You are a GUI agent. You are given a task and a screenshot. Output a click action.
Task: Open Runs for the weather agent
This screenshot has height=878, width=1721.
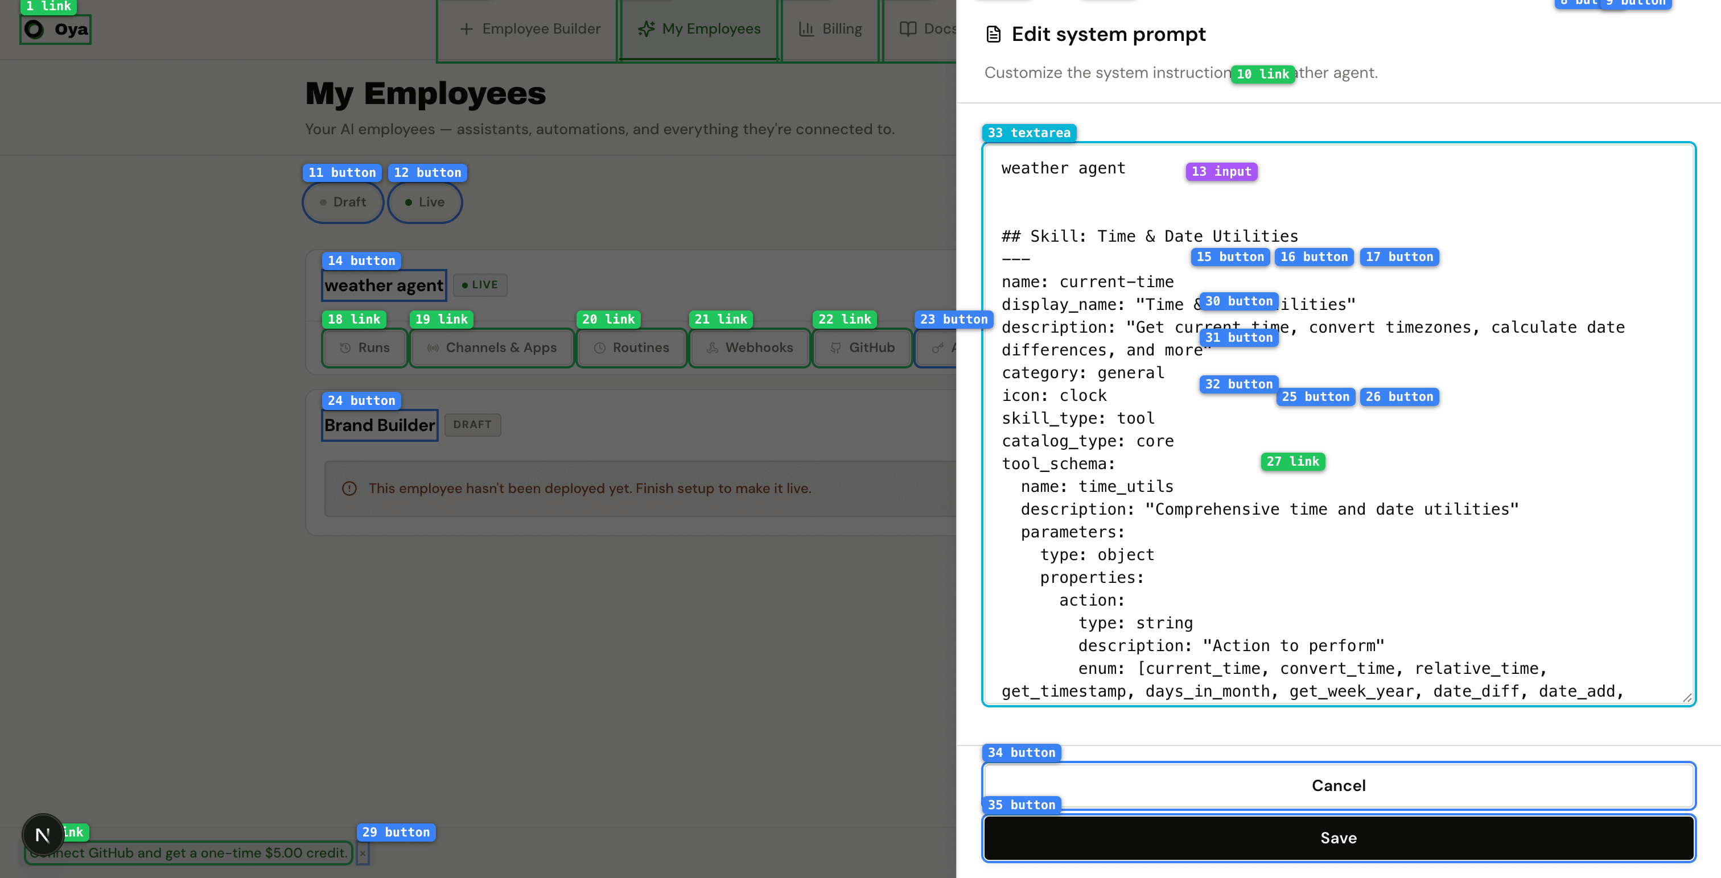pyautogui.click(x=364, y=347)
